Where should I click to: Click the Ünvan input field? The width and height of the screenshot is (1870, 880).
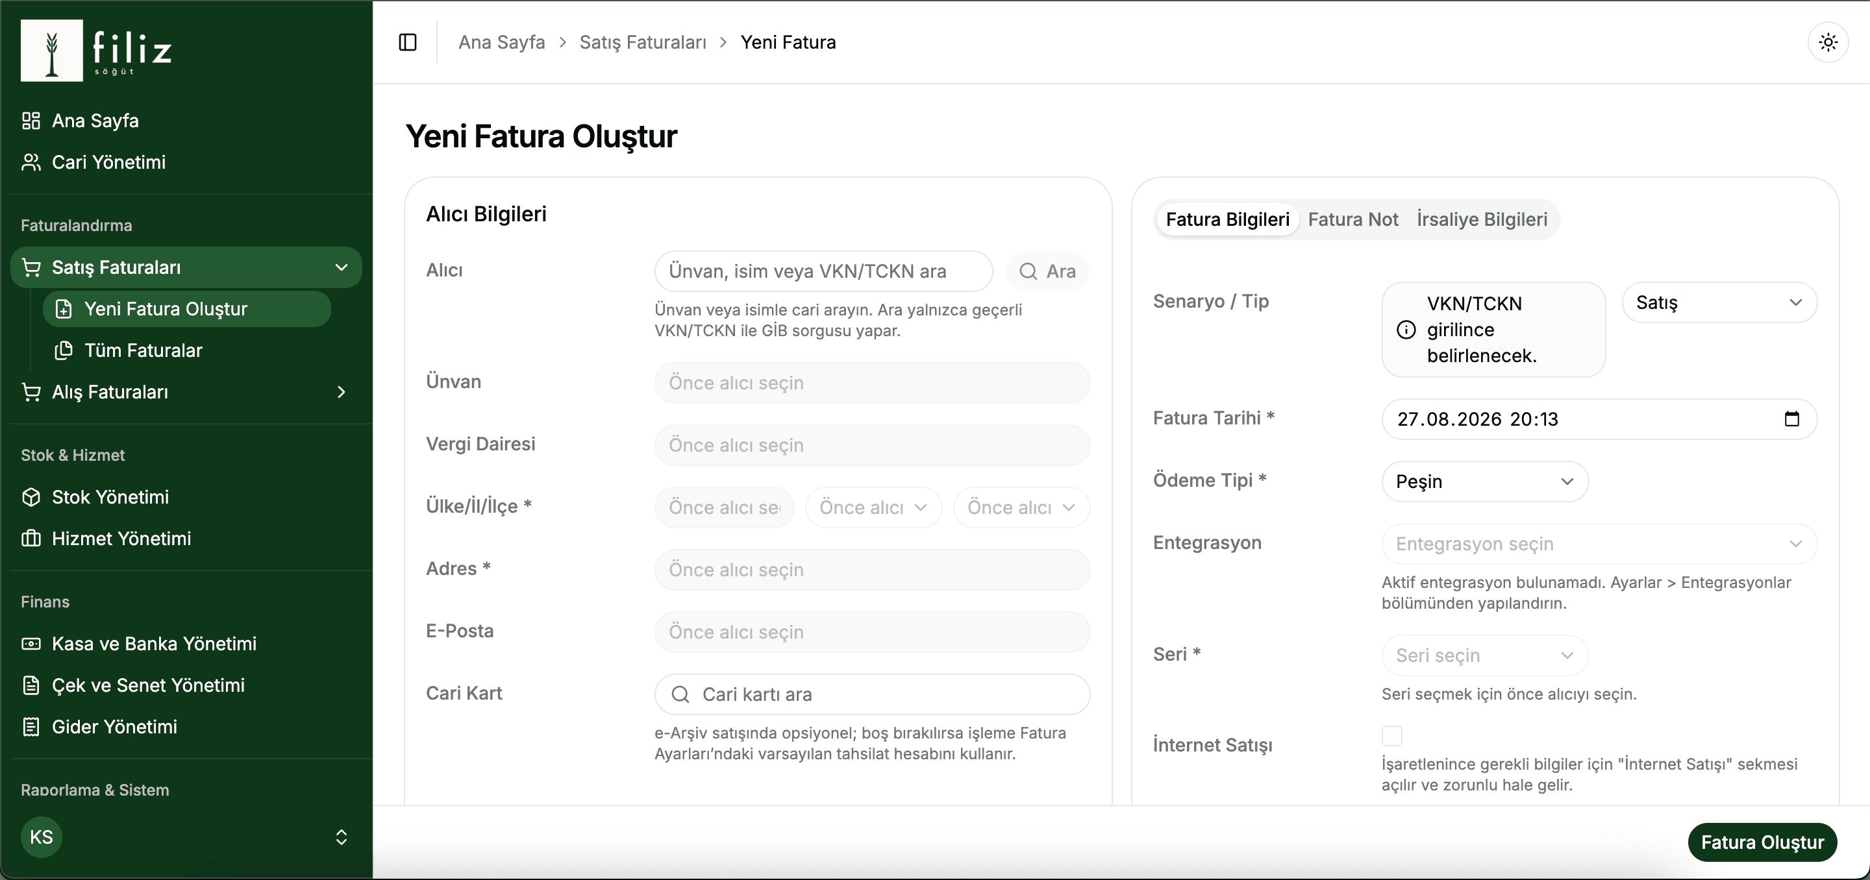[872, 383]
